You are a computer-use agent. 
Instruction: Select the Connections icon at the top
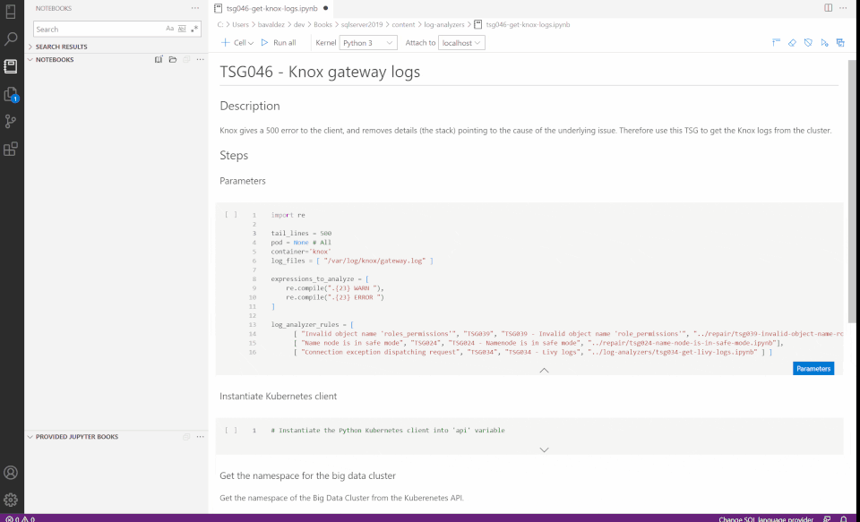point(13,12)
